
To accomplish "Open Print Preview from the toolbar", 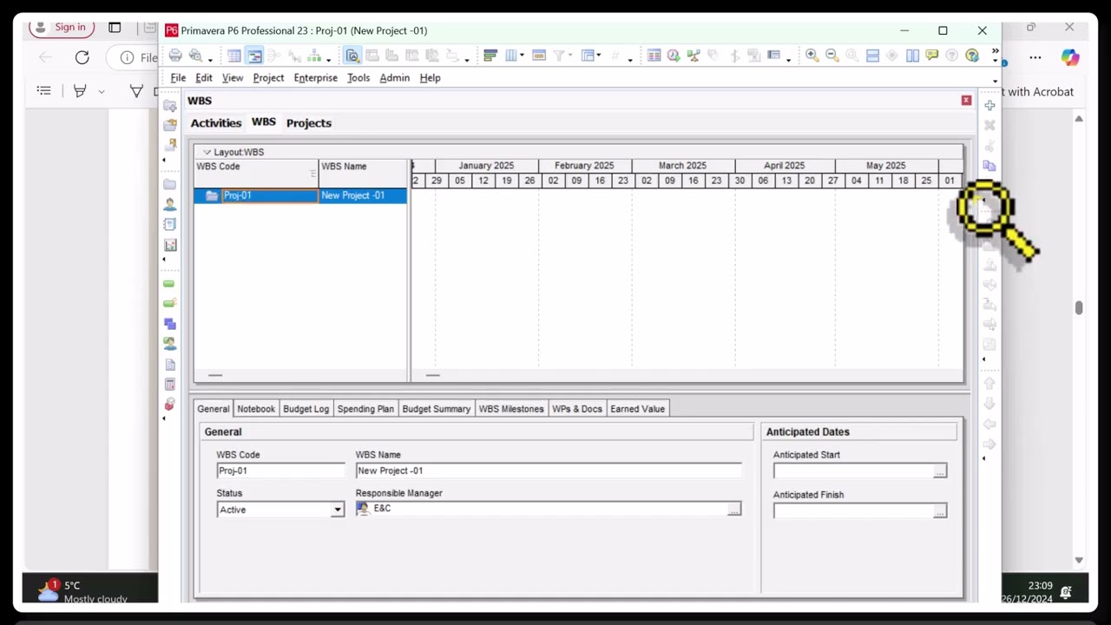I will click(196, 56).
